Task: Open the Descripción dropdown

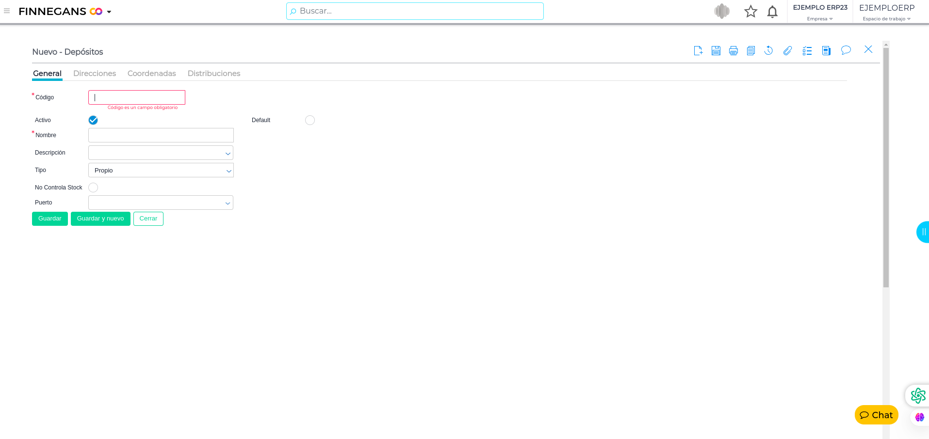Action: coord(161,153)
